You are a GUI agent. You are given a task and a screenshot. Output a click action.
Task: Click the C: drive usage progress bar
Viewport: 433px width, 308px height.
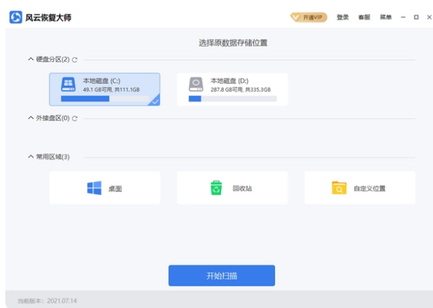105,99
